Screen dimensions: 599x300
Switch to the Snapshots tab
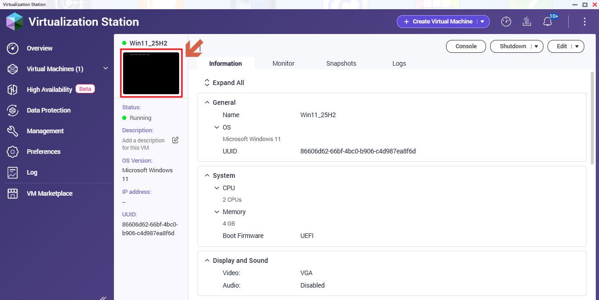pos(341,63)
